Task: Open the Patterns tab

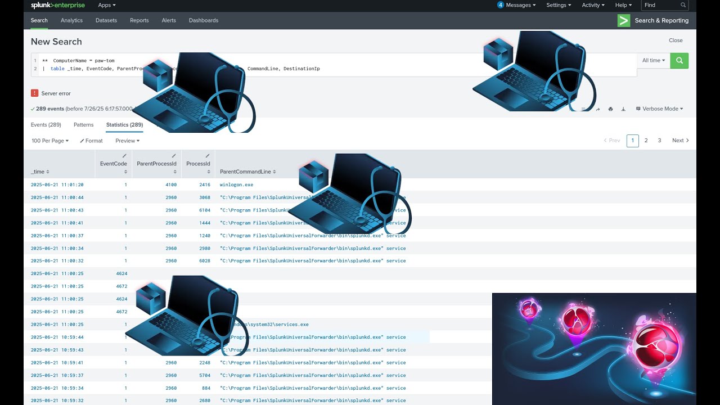Action: click(x=84, y=125)
